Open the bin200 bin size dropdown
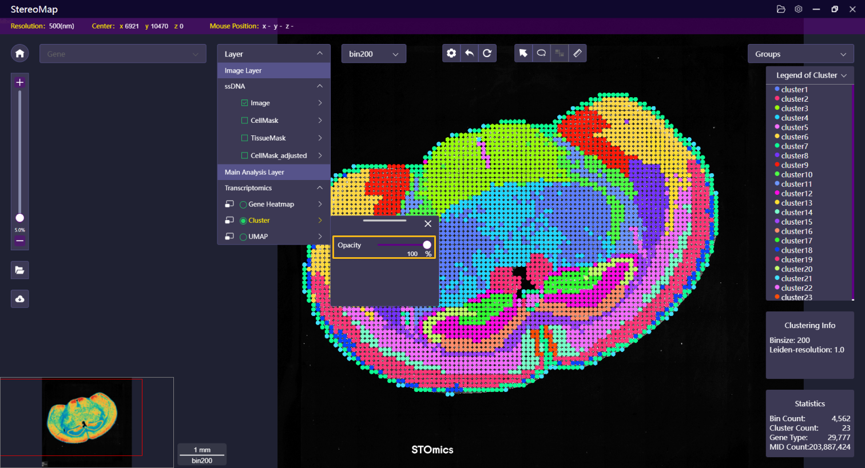Viewport: 865px width, 468px height. (x=374, y=54)
